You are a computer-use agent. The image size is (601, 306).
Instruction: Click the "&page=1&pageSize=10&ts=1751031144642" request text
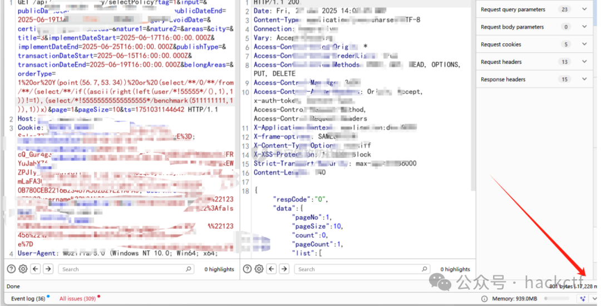pos(116,110)
